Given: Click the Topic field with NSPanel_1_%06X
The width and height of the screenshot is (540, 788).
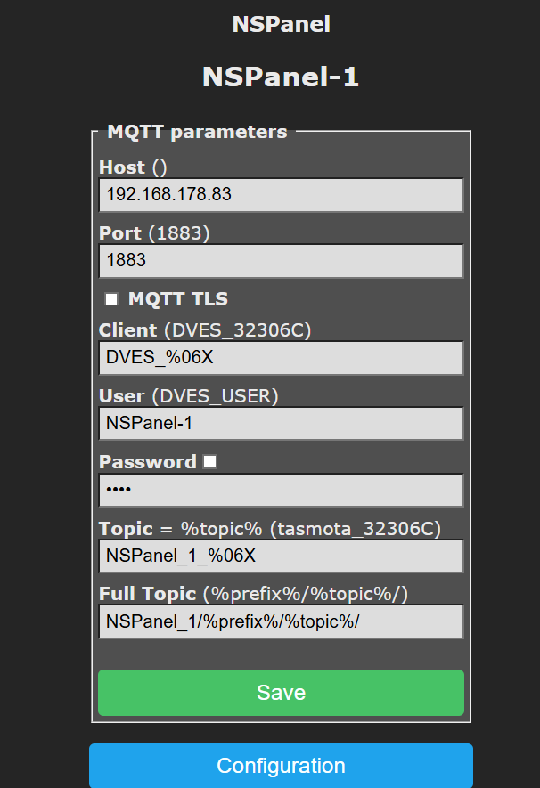Looking at the screenshot, I should click(x=281, y=556).
